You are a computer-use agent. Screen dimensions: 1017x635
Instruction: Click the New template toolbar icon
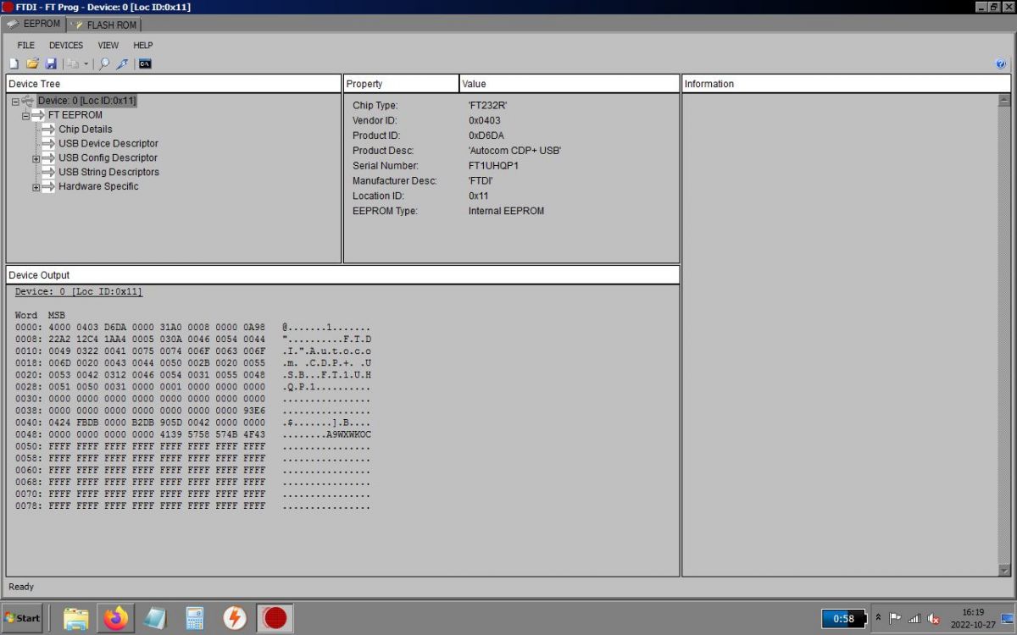[x=14, y=63]
